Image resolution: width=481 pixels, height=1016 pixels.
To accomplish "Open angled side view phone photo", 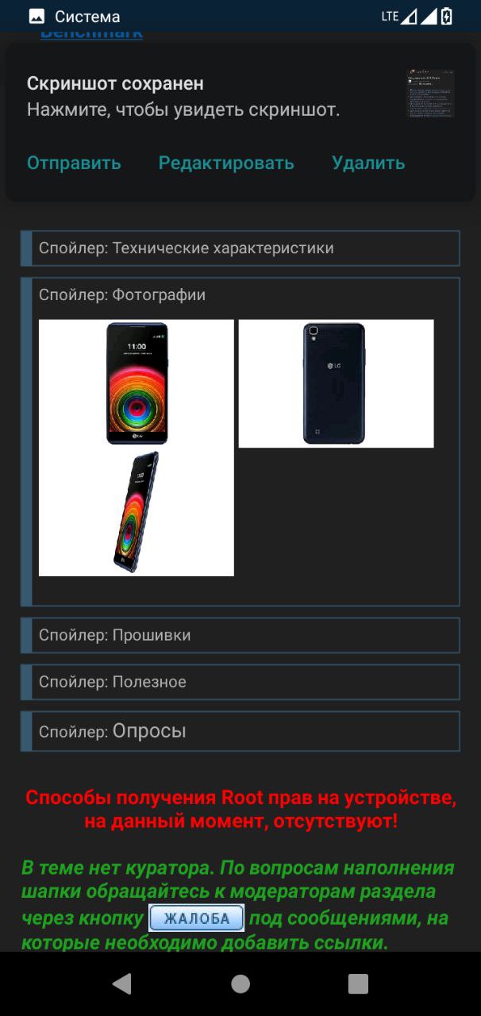I will (x=137, y=512).
